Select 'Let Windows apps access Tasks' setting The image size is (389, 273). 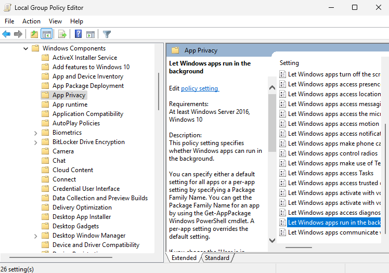331,173
